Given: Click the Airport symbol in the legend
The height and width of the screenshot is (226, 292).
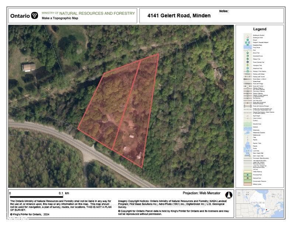Looking at the screenshot, I should coord(248,40).
